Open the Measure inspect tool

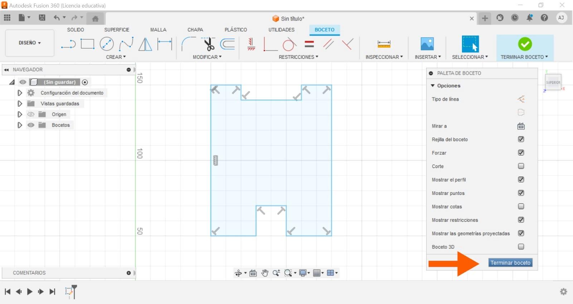click(x=384, y=44)
